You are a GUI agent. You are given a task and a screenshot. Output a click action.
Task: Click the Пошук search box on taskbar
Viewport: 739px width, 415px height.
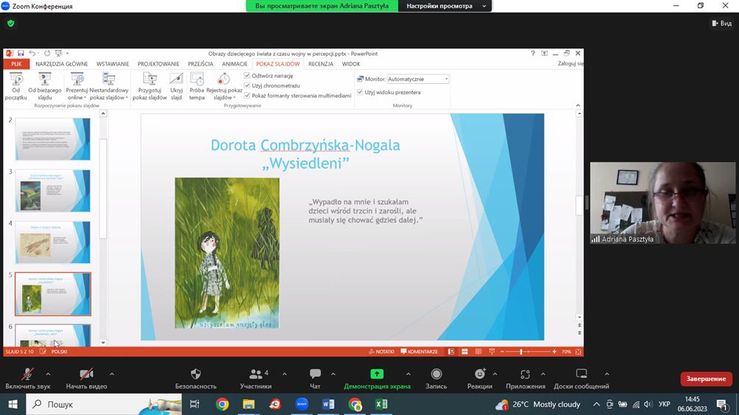(104, 404)
